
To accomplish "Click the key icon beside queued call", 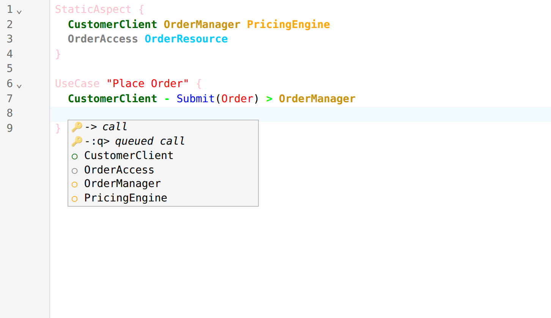I will [x=77, y=141].
